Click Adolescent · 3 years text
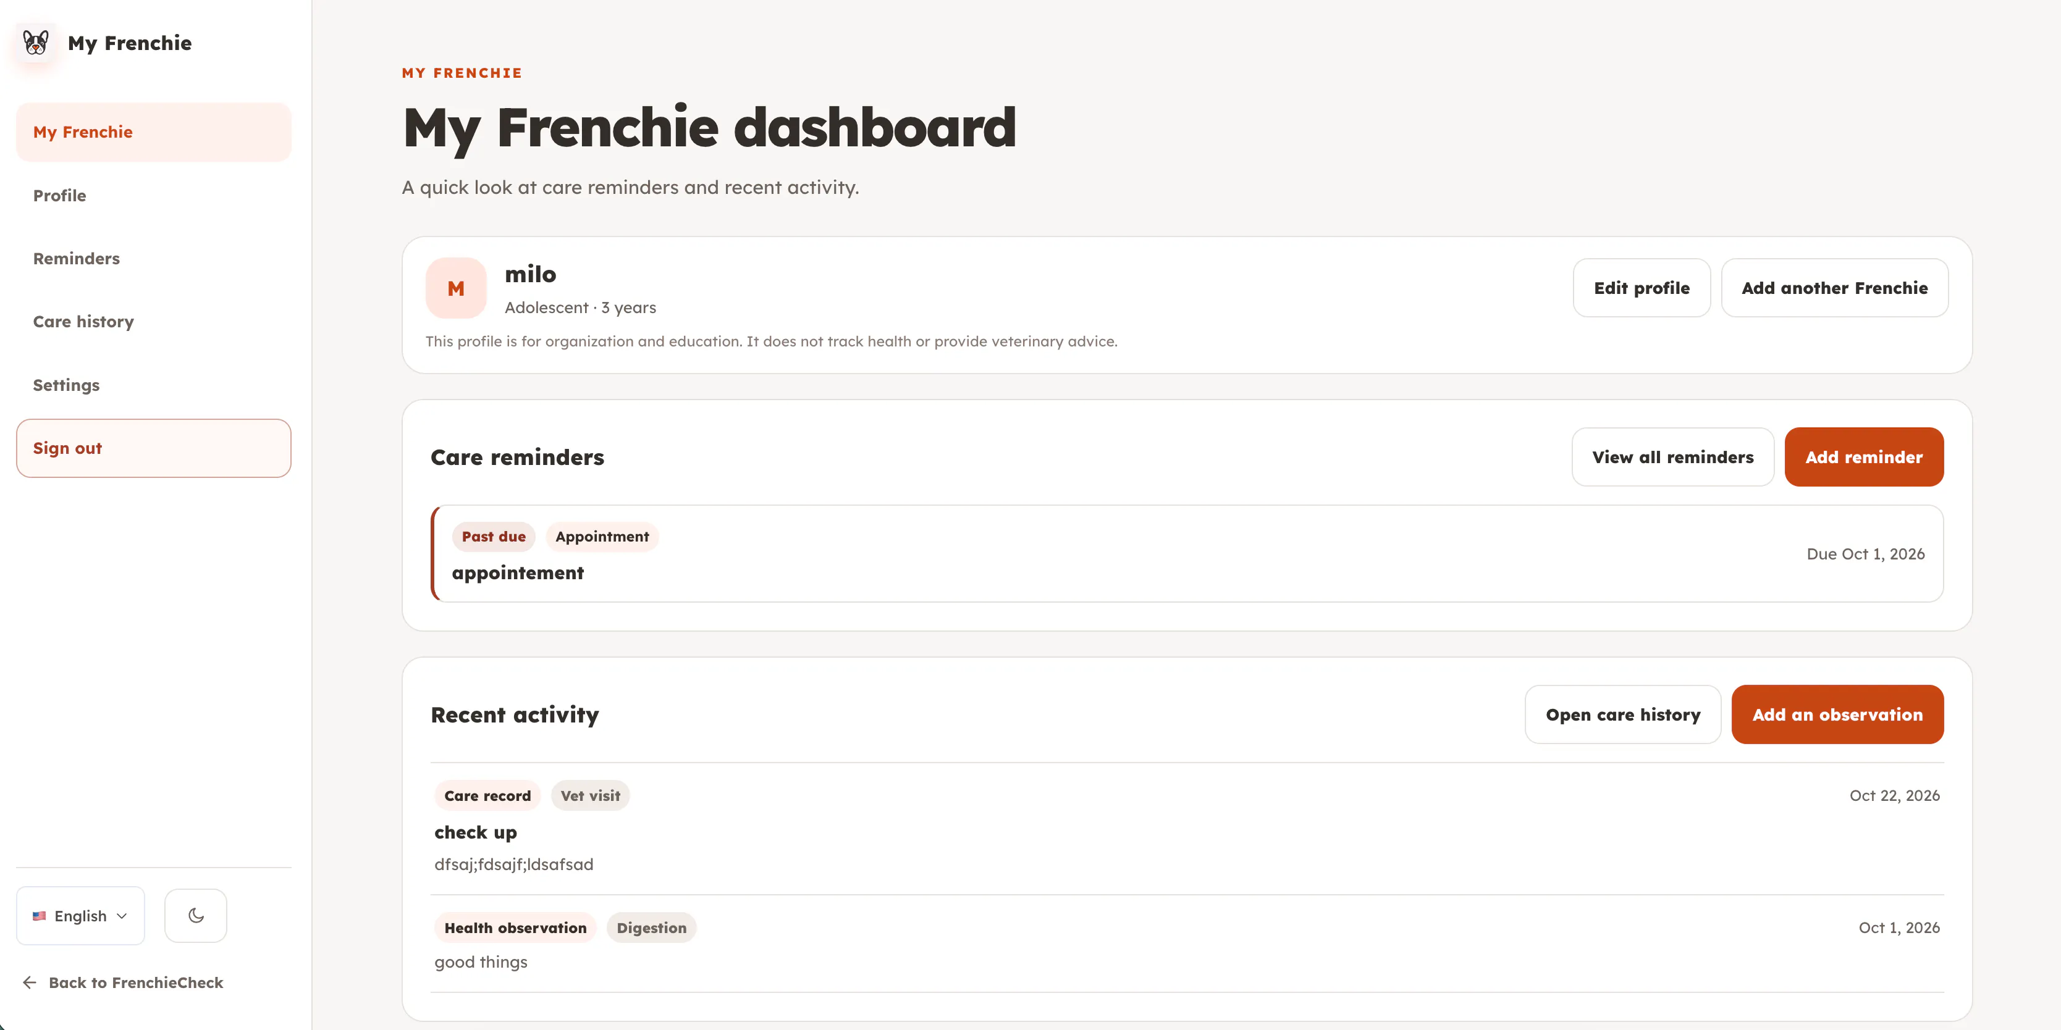The width and height of the screenshot is (2061, 1030). (x=580, y=308)
